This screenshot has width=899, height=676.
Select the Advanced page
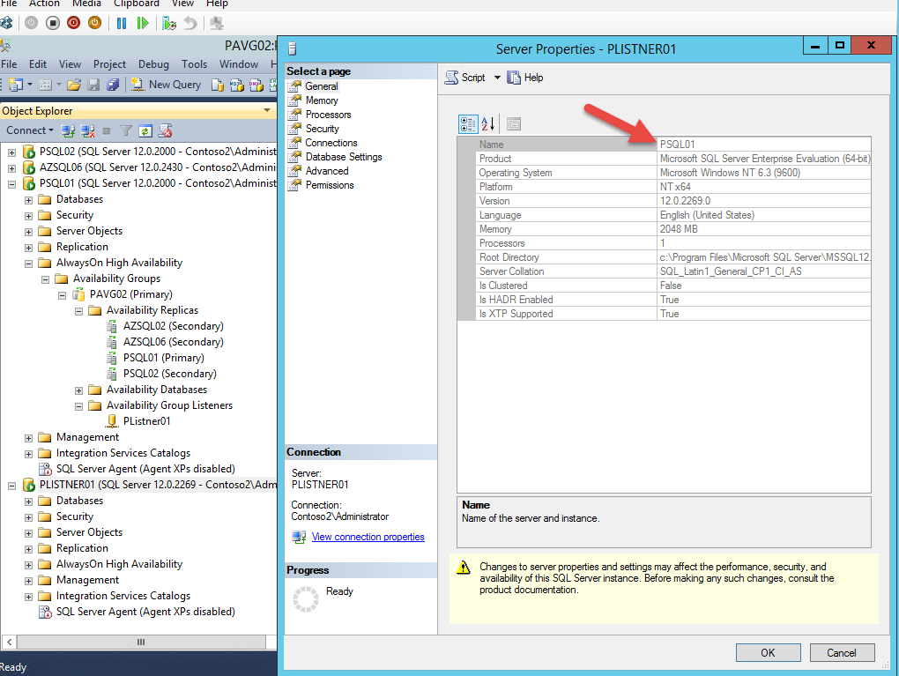coord(327,171)
